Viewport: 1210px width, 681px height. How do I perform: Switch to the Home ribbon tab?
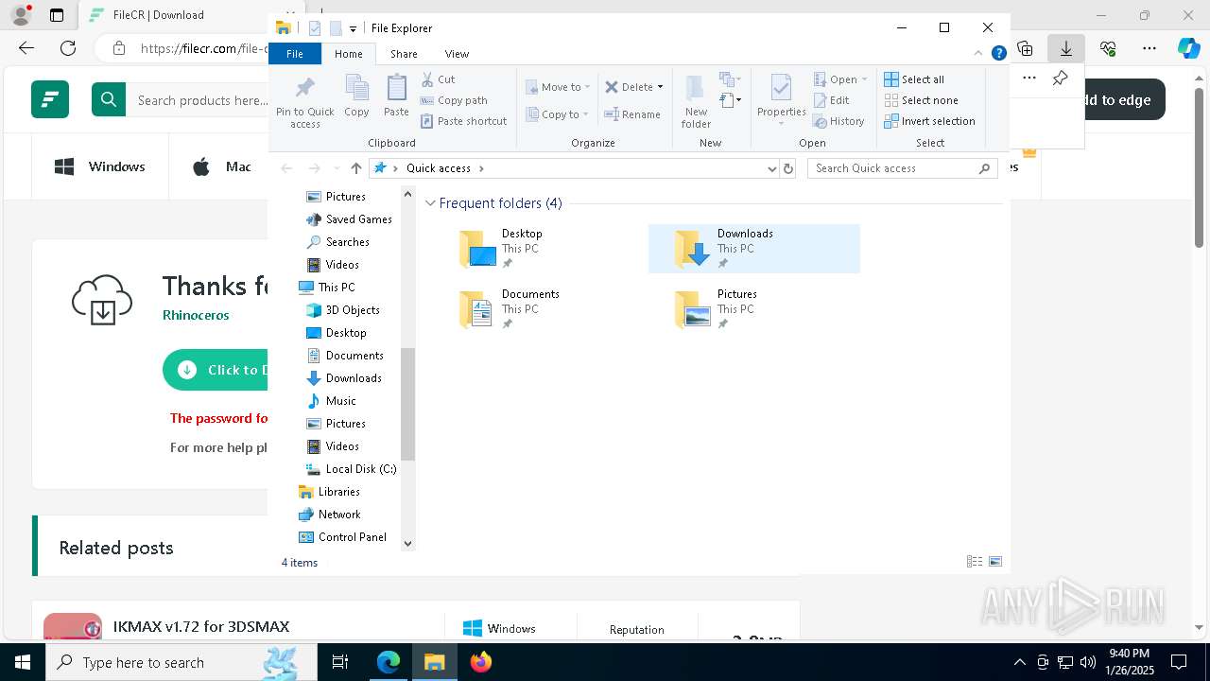coord(348,54)
